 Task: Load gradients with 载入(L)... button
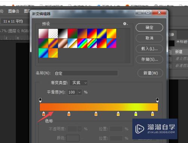[149, 49]
